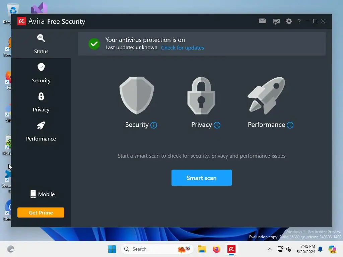Show info for Performance category
The width and height of the screenshot is (343, 257).
pyautogui.click(x=290, y=125)
